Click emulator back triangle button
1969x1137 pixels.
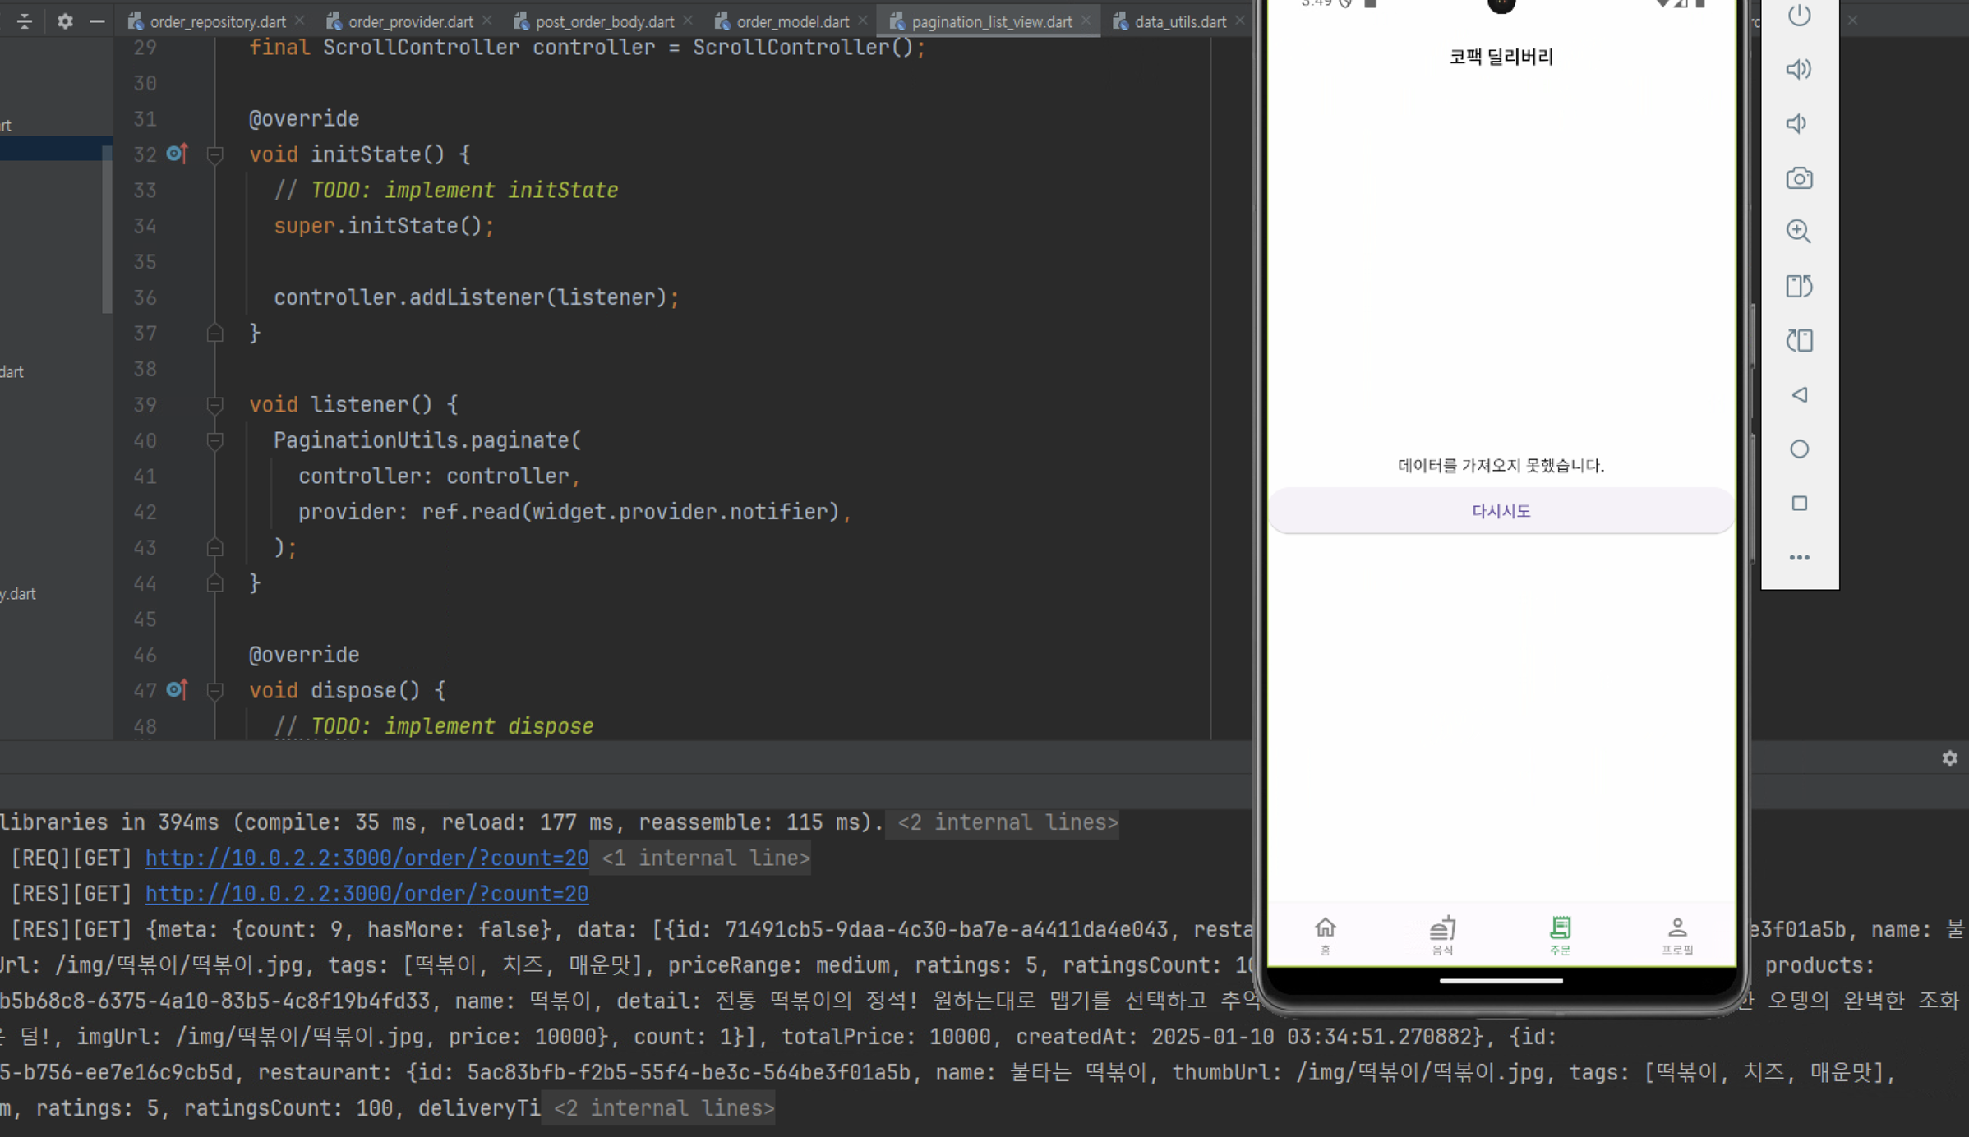[1799, 395]
